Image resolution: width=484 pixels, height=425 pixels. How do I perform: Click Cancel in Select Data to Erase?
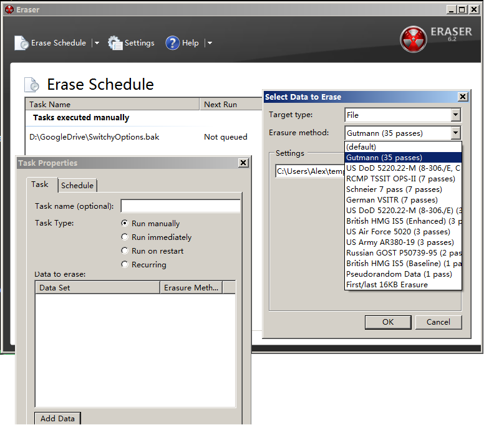[x=438, y=322]
